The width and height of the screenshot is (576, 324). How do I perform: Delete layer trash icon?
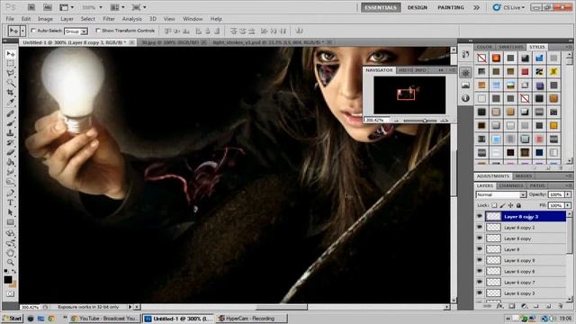[560, 306]
